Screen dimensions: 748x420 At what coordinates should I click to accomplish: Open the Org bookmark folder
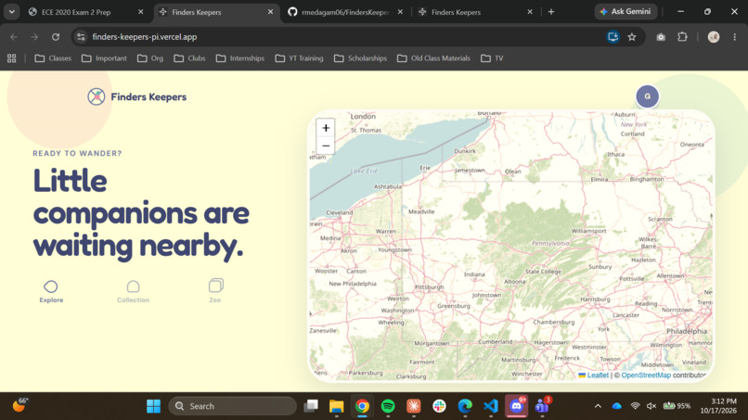150,58
